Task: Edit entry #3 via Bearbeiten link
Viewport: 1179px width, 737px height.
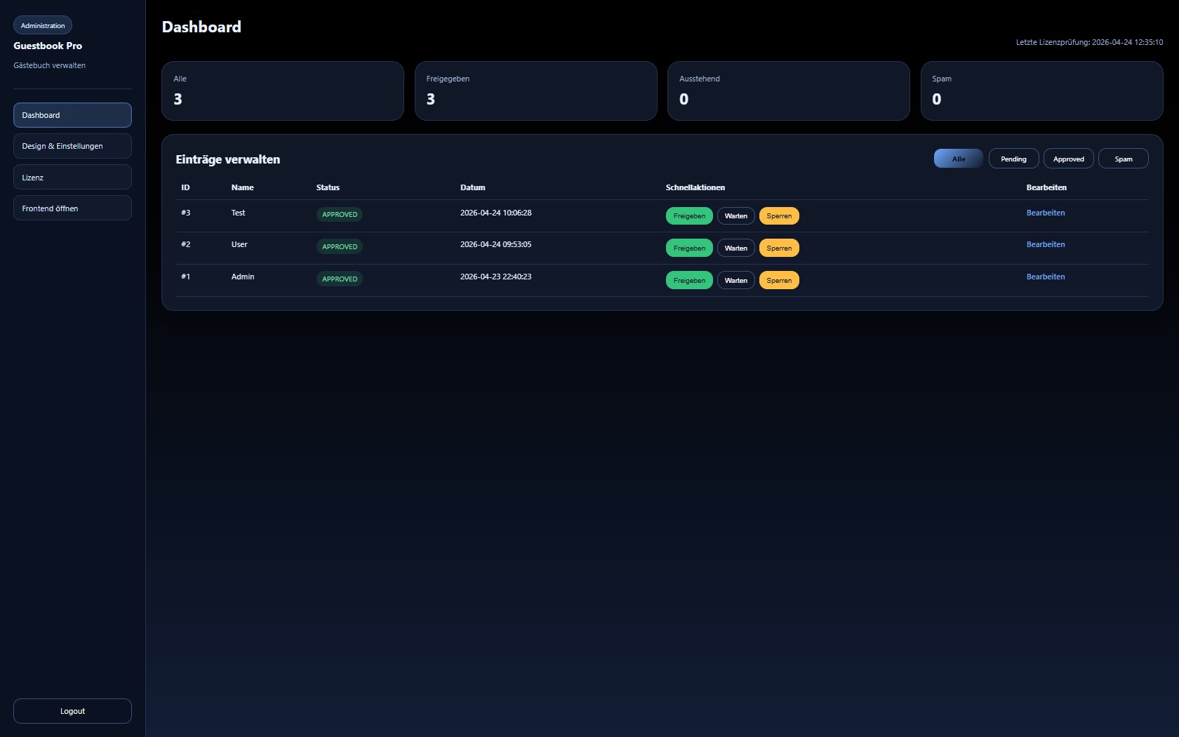Action: (1046, 213)
